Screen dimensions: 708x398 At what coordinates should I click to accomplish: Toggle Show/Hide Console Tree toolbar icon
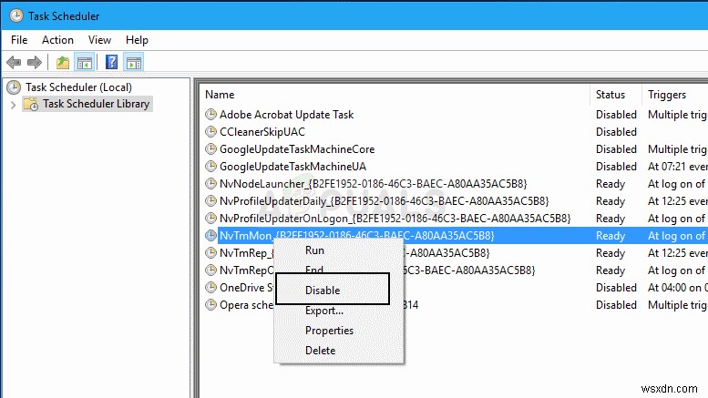click(x=85, y=62)
